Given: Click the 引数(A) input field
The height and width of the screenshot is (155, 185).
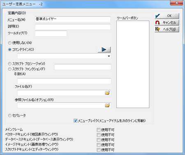Looking at the screenshot, I should [64, 81].
